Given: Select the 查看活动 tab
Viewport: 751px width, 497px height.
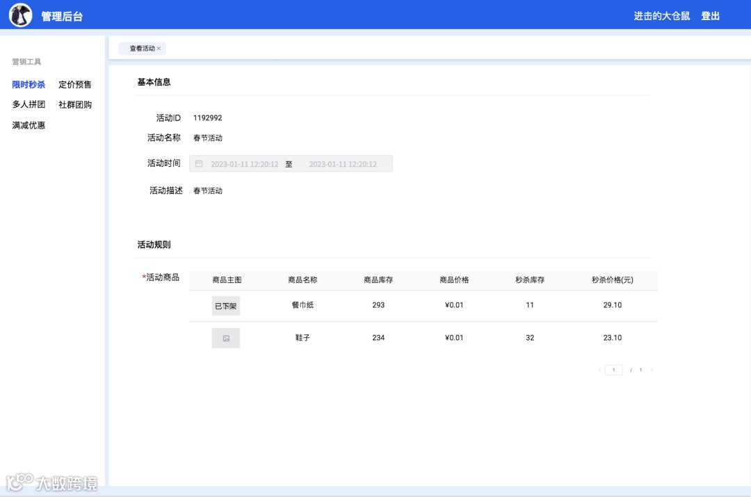Looking at the screenshot, I should pos(143,49).
